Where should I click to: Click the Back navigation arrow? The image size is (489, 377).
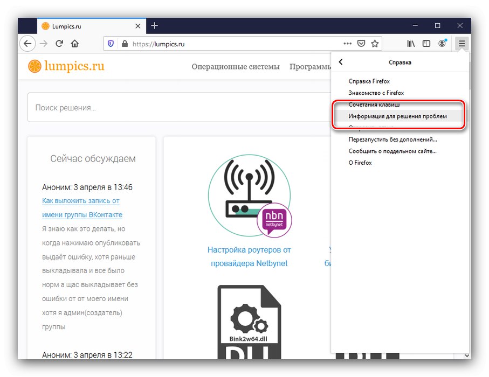coord(27,44)
